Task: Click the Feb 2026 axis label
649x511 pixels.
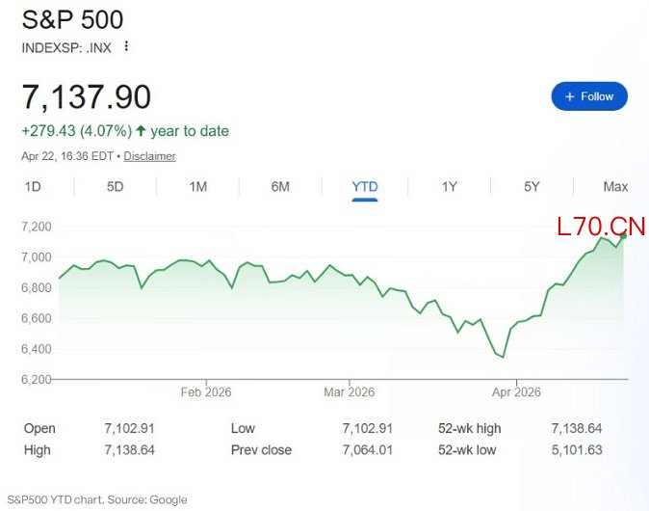Action: [x=206, y=392]
